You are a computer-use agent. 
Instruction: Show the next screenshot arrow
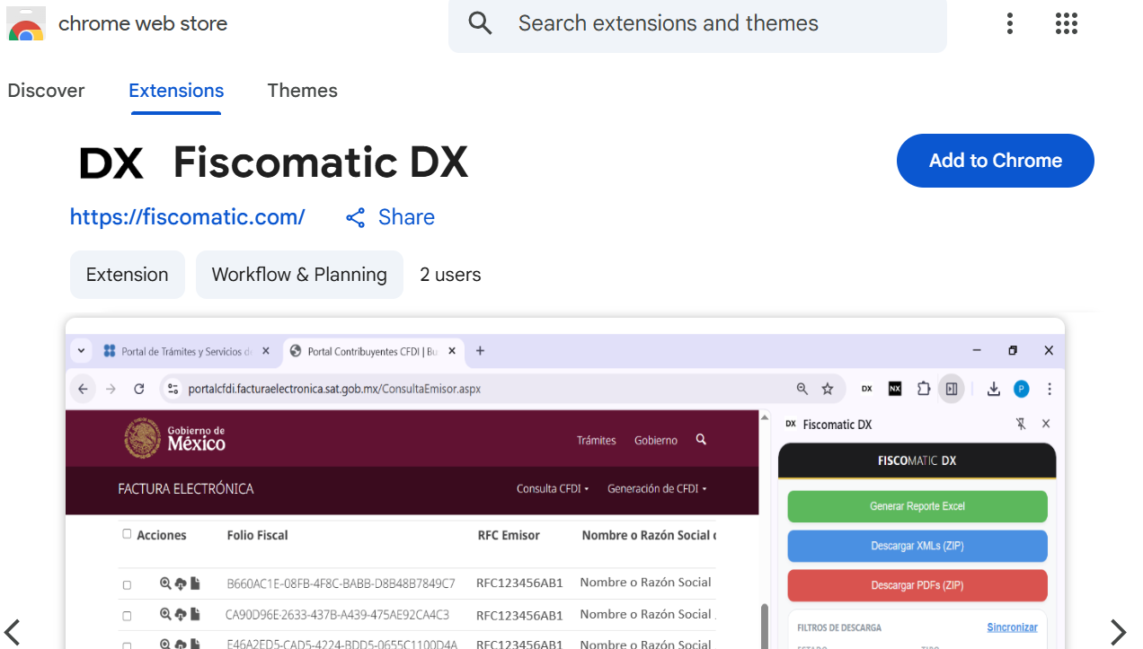click(x=1118, y=632)
